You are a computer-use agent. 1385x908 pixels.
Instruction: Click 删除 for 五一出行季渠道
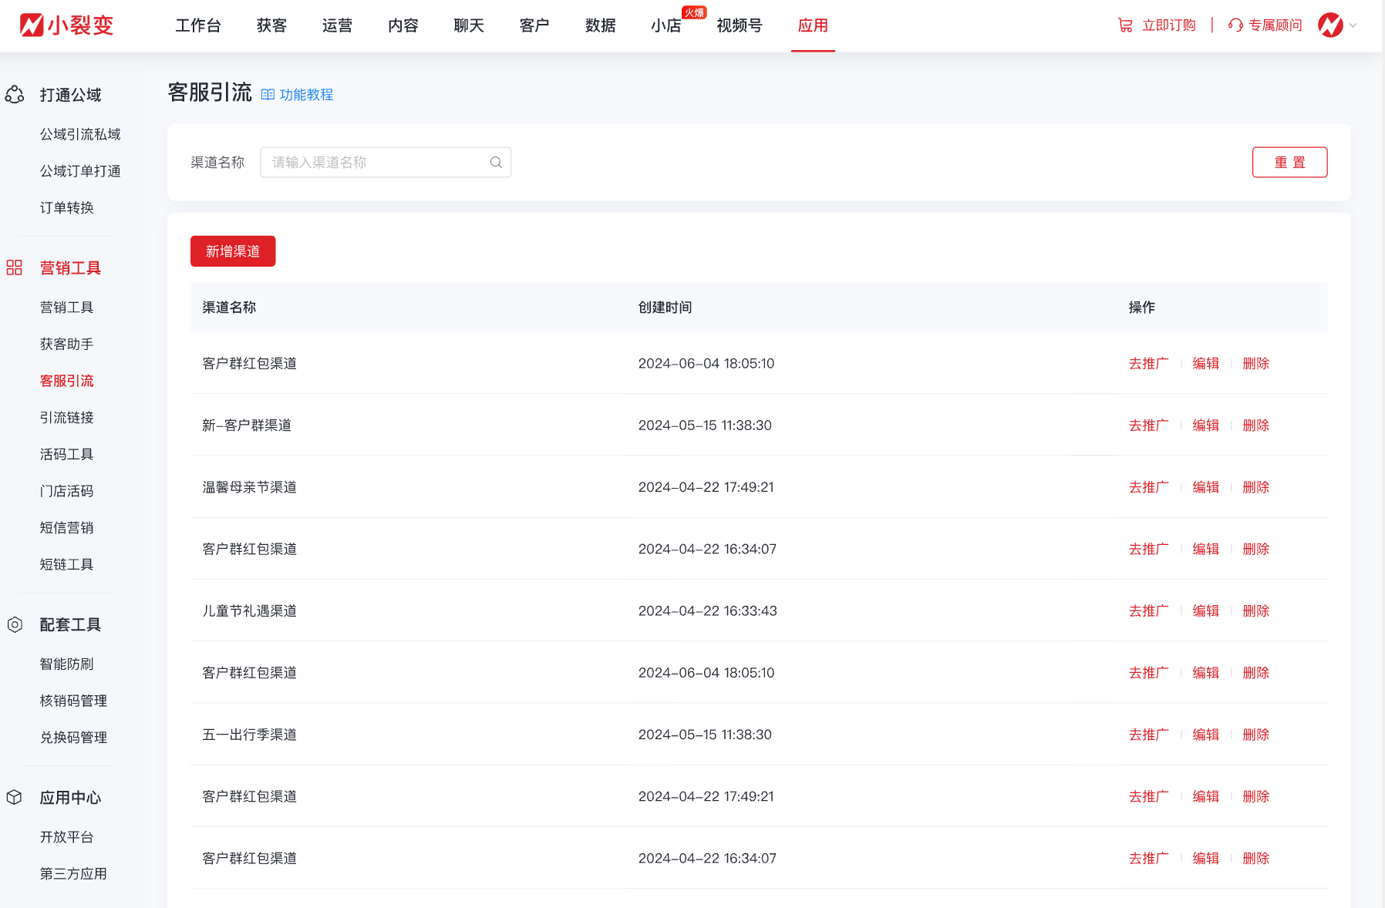click(1256, 735)
